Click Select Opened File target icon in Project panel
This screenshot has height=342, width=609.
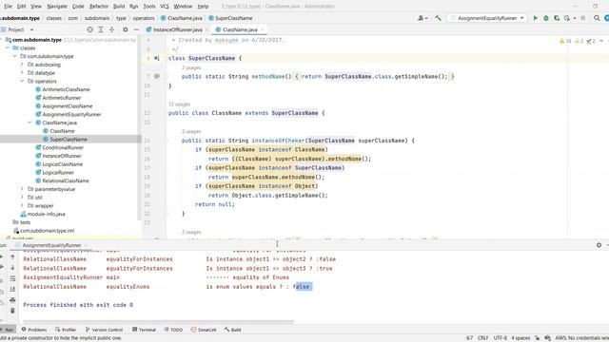click(90, 29)
